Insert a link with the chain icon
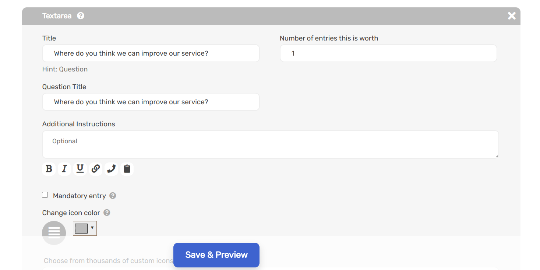Screen dimensions: 540x270 point(96,169)
